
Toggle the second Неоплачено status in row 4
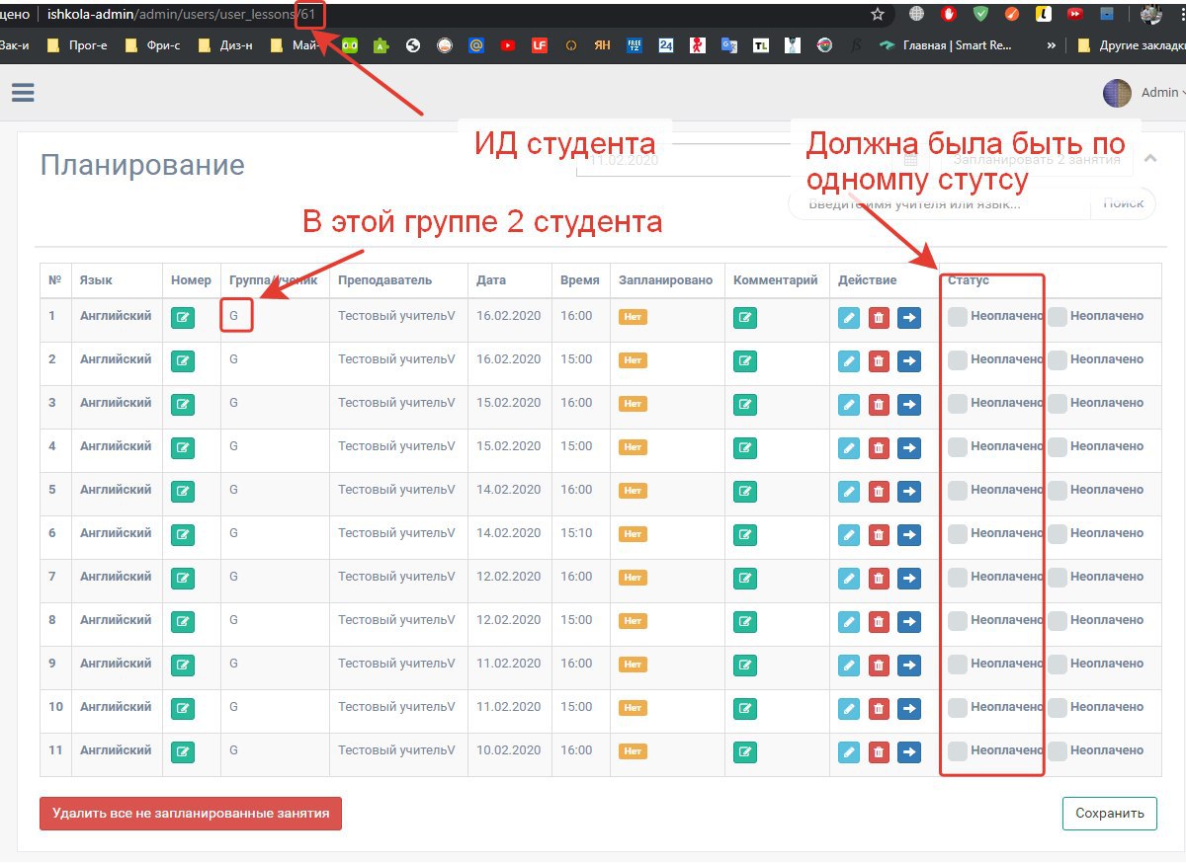1058,447
